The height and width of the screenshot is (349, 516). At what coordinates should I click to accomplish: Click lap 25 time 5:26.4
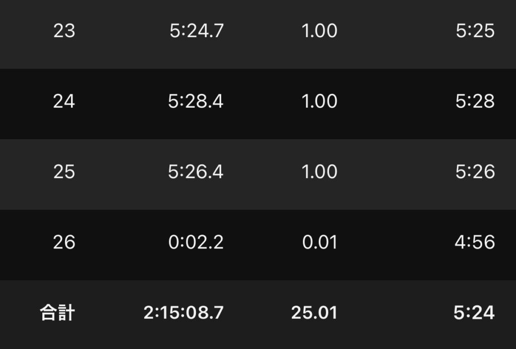pos(196,172)
